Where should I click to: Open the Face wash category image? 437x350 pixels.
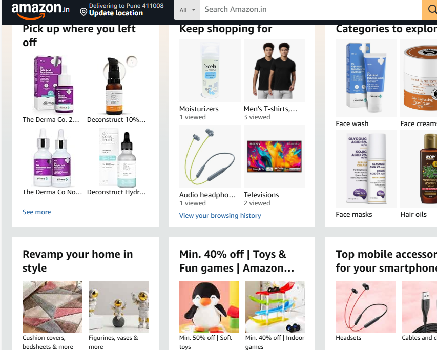pyautogui.click(x=366, y=78)
